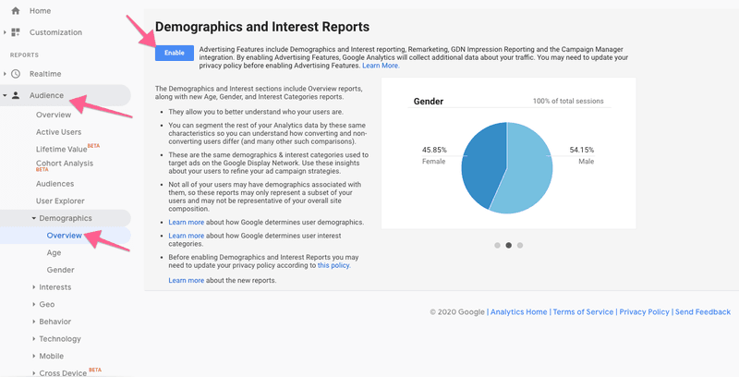Open the Technology submenu label

(x=60, y=339)
